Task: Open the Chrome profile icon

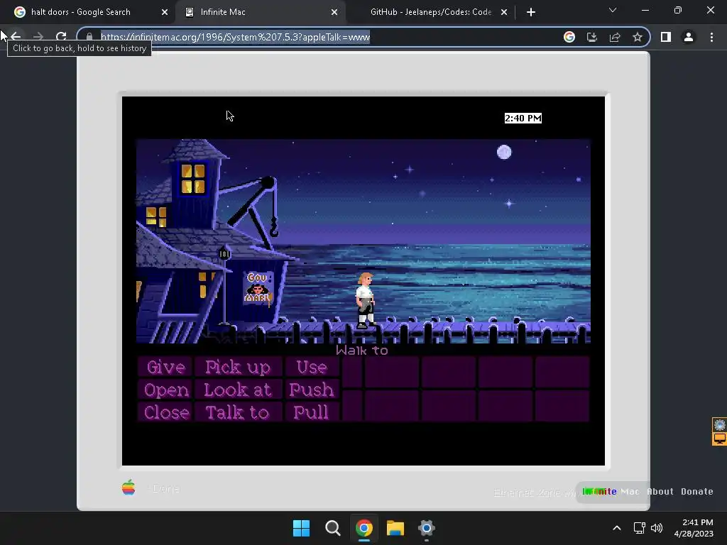Action: click(x=689, y=37)
